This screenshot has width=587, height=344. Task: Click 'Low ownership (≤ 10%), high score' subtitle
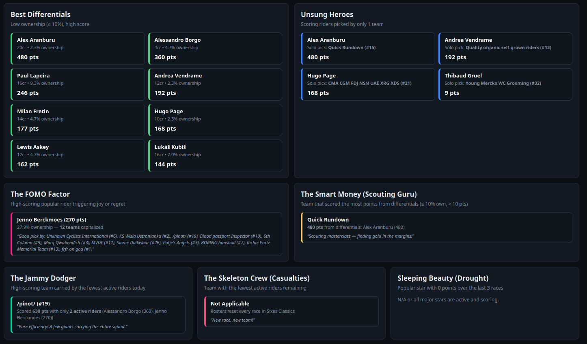[x=50, y=24]
